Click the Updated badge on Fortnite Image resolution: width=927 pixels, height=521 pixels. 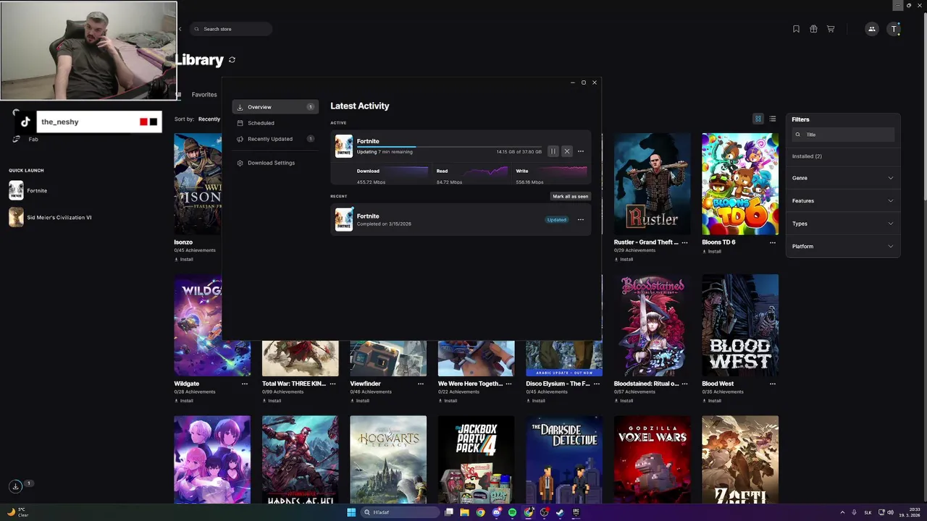[557, 219]
